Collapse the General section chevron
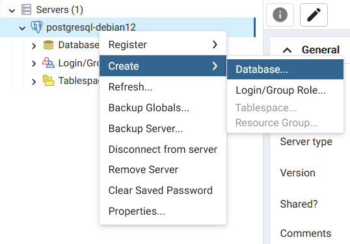Image resolution: width=350 pixels, height=244 pixels. [288, 50]
